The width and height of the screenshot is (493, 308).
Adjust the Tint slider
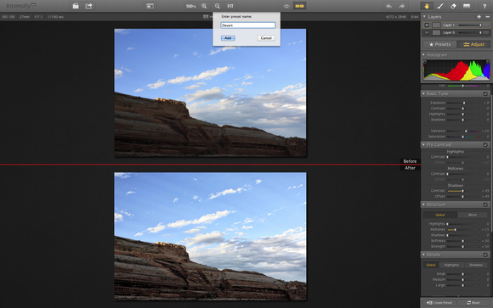pyautogui.click(x=462, y=86)
